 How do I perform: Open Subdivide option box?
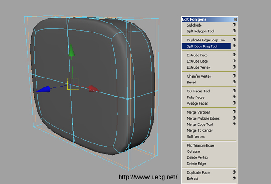234,25
